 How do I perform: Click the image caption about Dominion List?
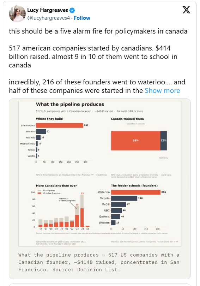coord(99,262)
